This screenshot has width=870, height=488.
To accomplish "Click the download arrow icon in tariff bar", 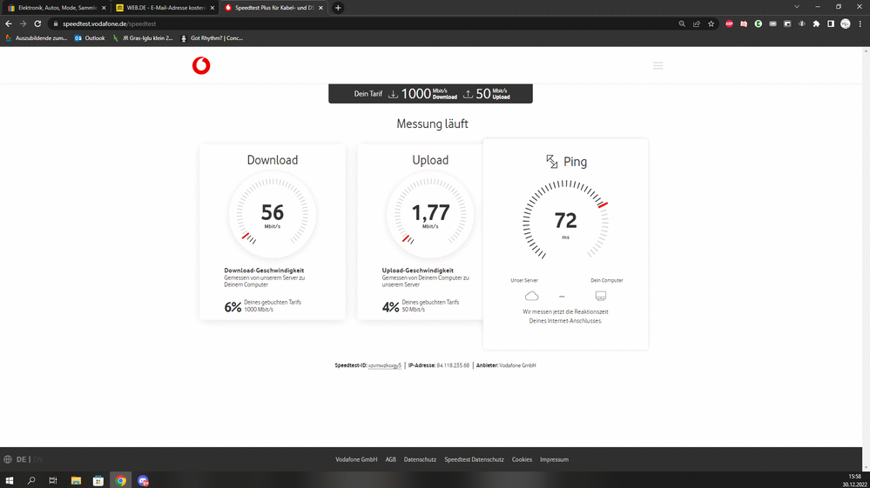I will tap(393, 94).
